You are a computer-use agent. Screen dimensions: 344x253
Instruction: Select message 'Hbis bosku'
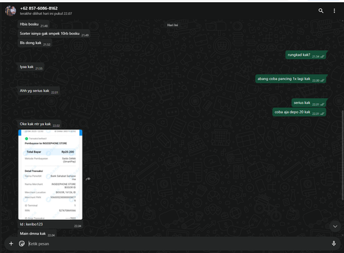coord(34,24)
